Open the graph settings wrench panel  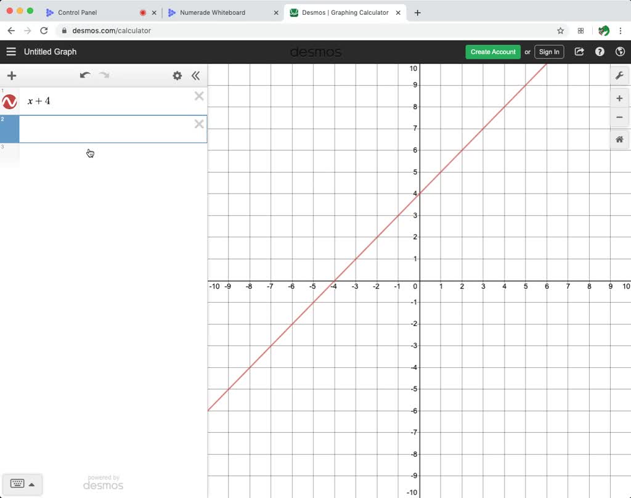click(x=619, y=75)
